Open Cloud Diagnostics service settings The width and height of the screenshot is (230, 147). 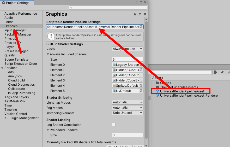21,85
